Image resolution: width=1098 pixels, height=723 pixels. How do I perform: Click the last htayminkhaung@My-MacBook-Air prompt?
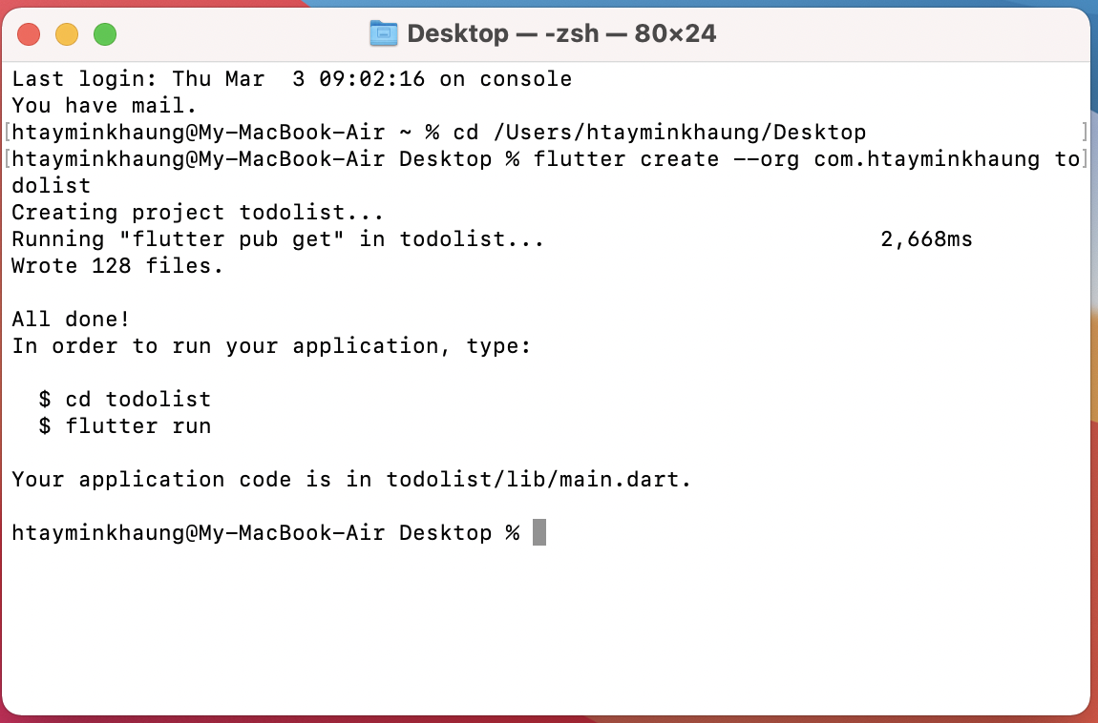[x=198, y=533]
